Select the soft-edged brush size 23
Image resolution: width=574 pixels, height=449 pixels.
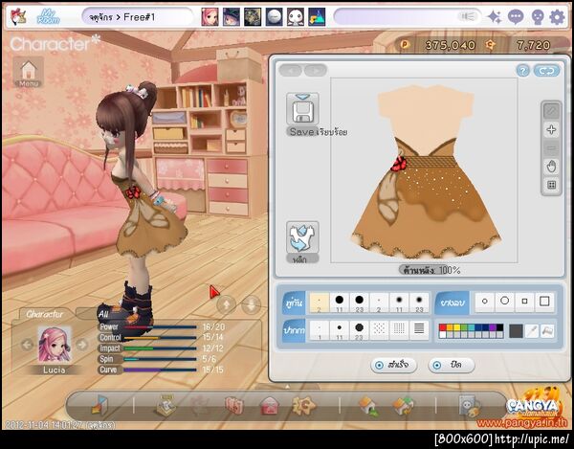[419, 303]
